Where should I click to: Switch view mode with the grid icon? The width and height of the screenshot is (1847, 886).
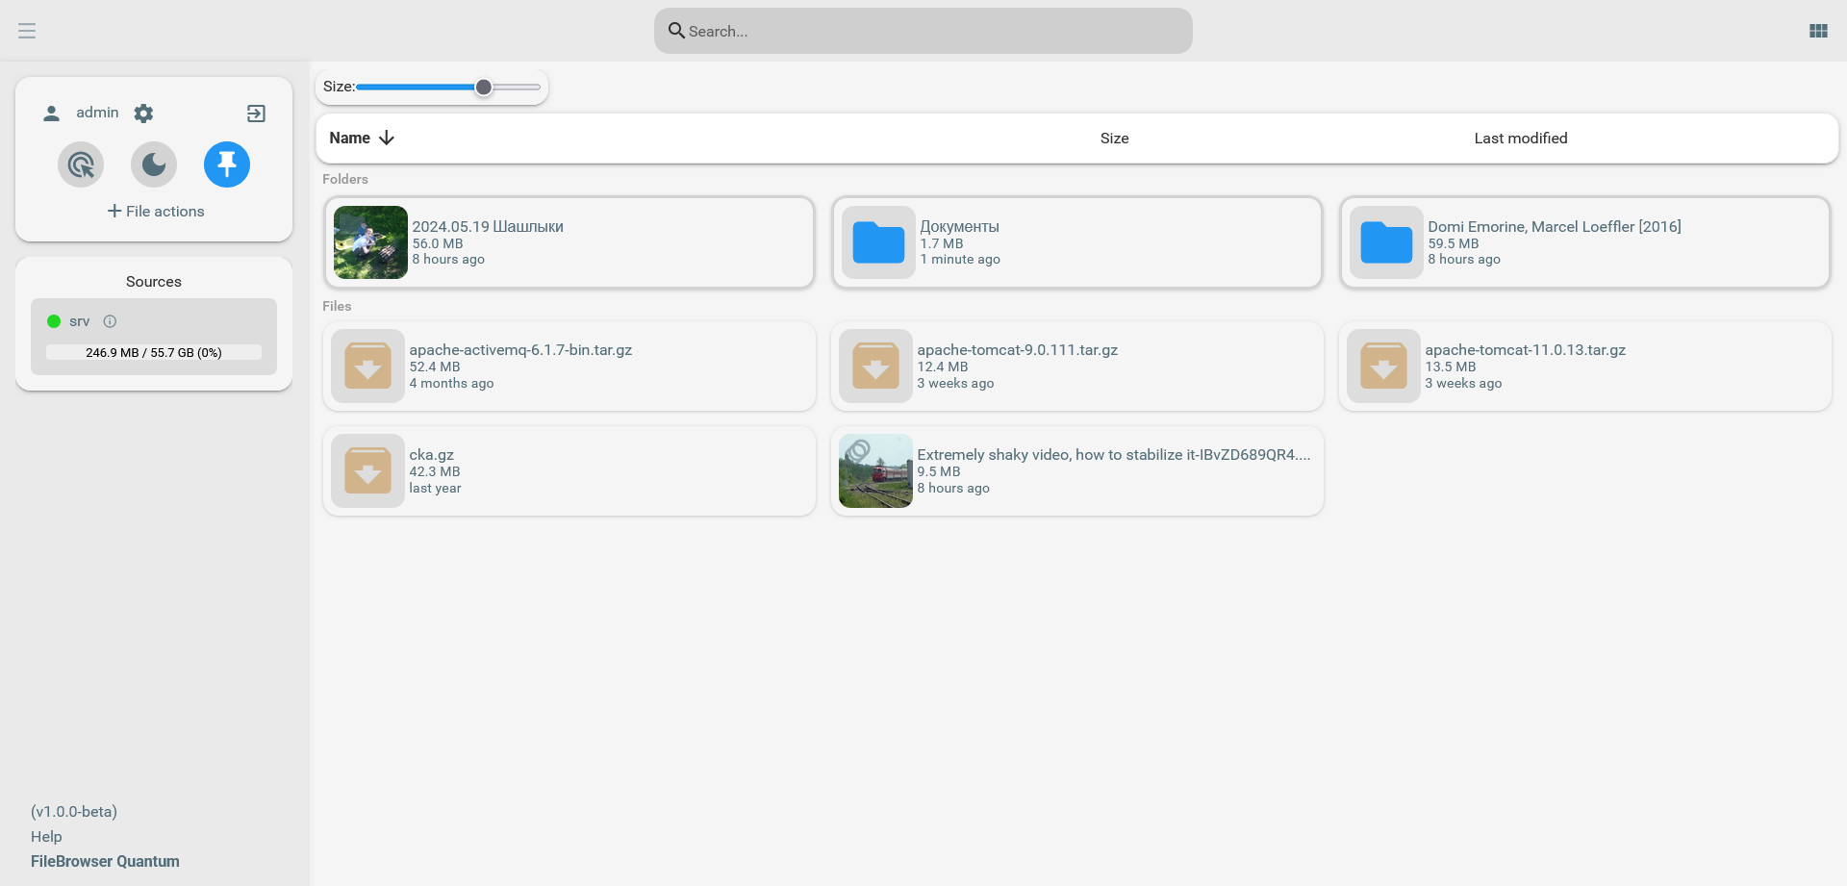[x=1817, y=31]
